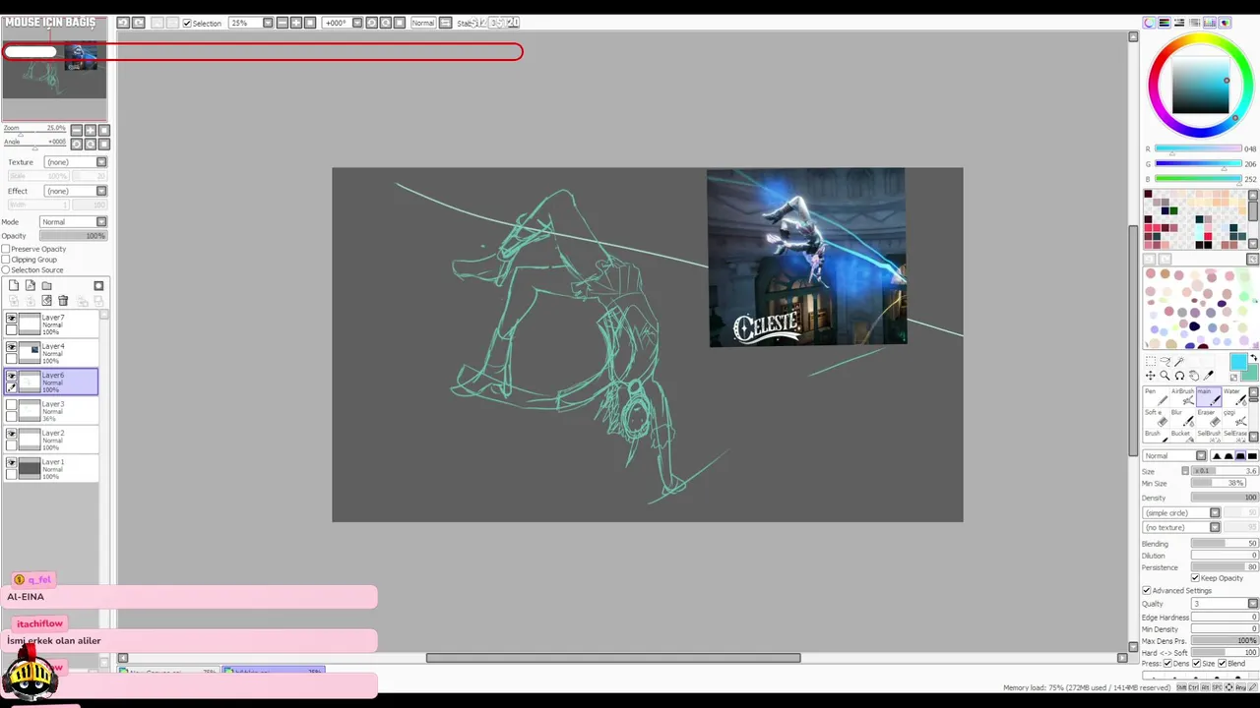Select the AirBrush tool
The width and height of the screenshot is (1260, 708).
click(1182, 396)
